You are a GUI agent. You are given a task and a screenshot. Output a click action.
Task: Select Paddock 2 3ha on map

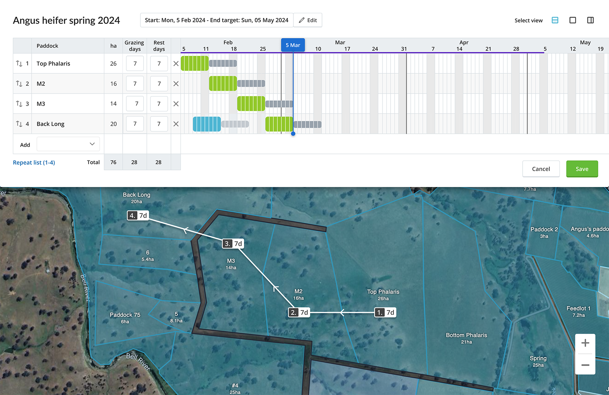(544, 232)
